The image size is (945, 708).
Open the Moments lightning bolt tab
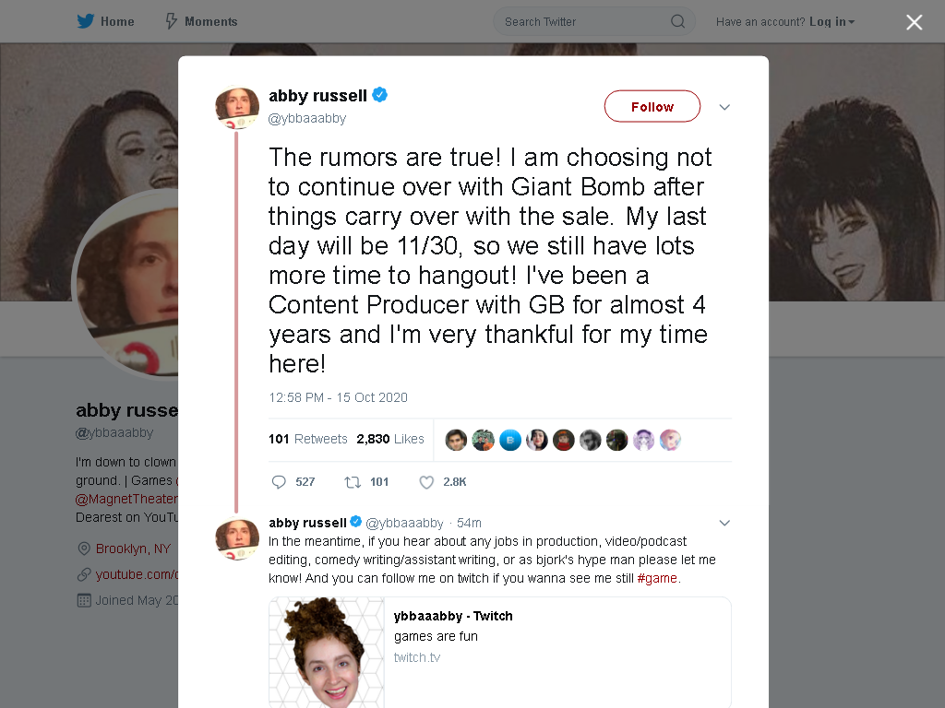[201, 22]
